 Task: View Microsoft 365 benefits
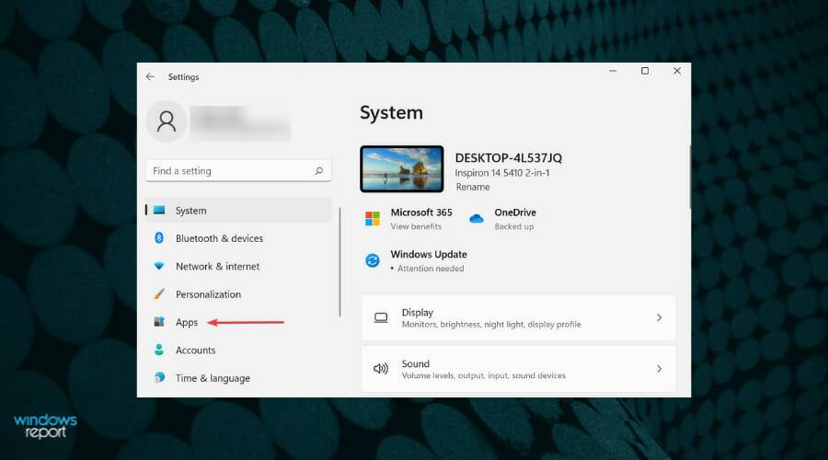pyautogui.click(x=416, y=226)
